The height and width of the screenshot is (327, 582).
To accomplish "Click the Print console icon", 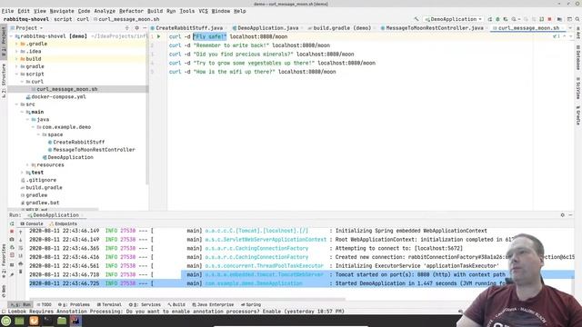I will pyautogui.click(x=20, y=264).
